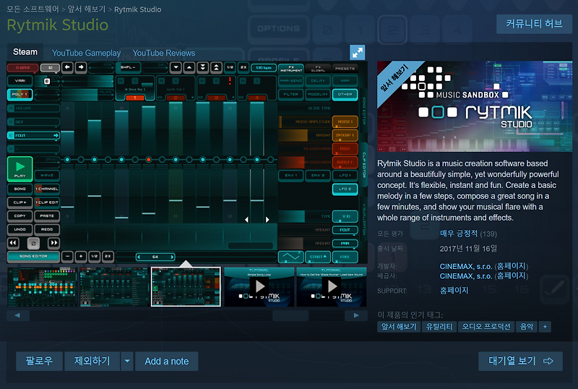Switch to the Steam media tab
The width and height of the screenshot is (578, 389).
25,52
